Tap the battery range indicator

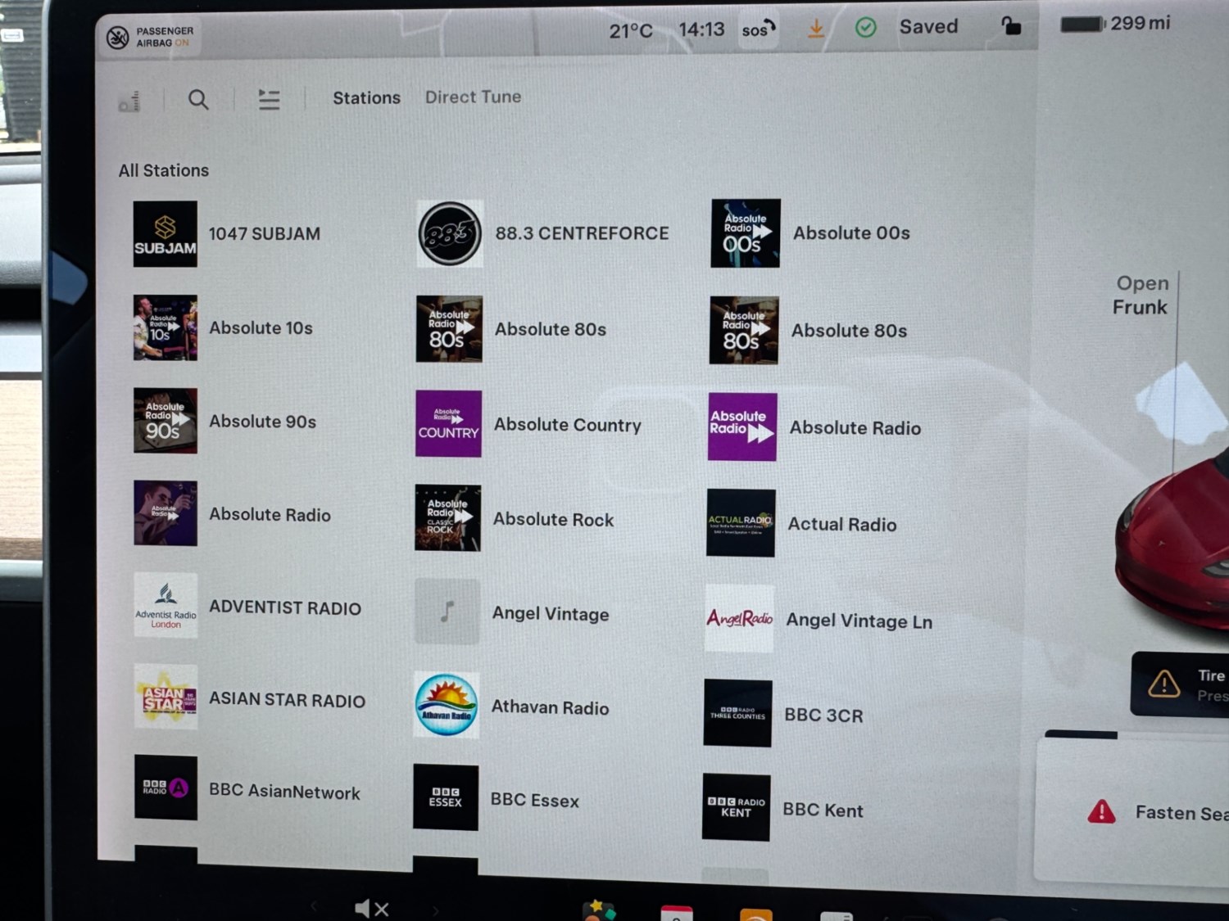pyautogui.click(x=1115, y=24)
